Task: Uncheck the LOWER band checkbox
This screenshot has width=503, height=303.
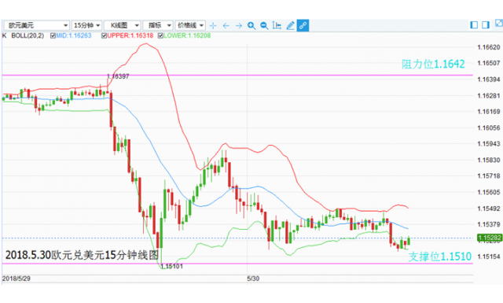Action: point(160,35)
